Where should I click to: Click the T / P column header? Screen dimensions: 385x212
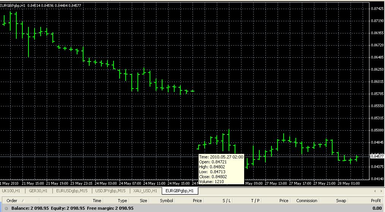pos(256,201)
